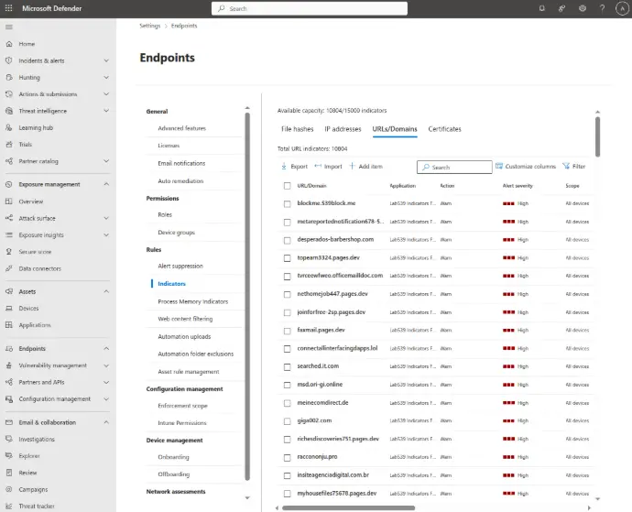Check the desperados-barbershop.com row checkbox
The height and width of the screenshot is (512, 632).
(287, 240)
